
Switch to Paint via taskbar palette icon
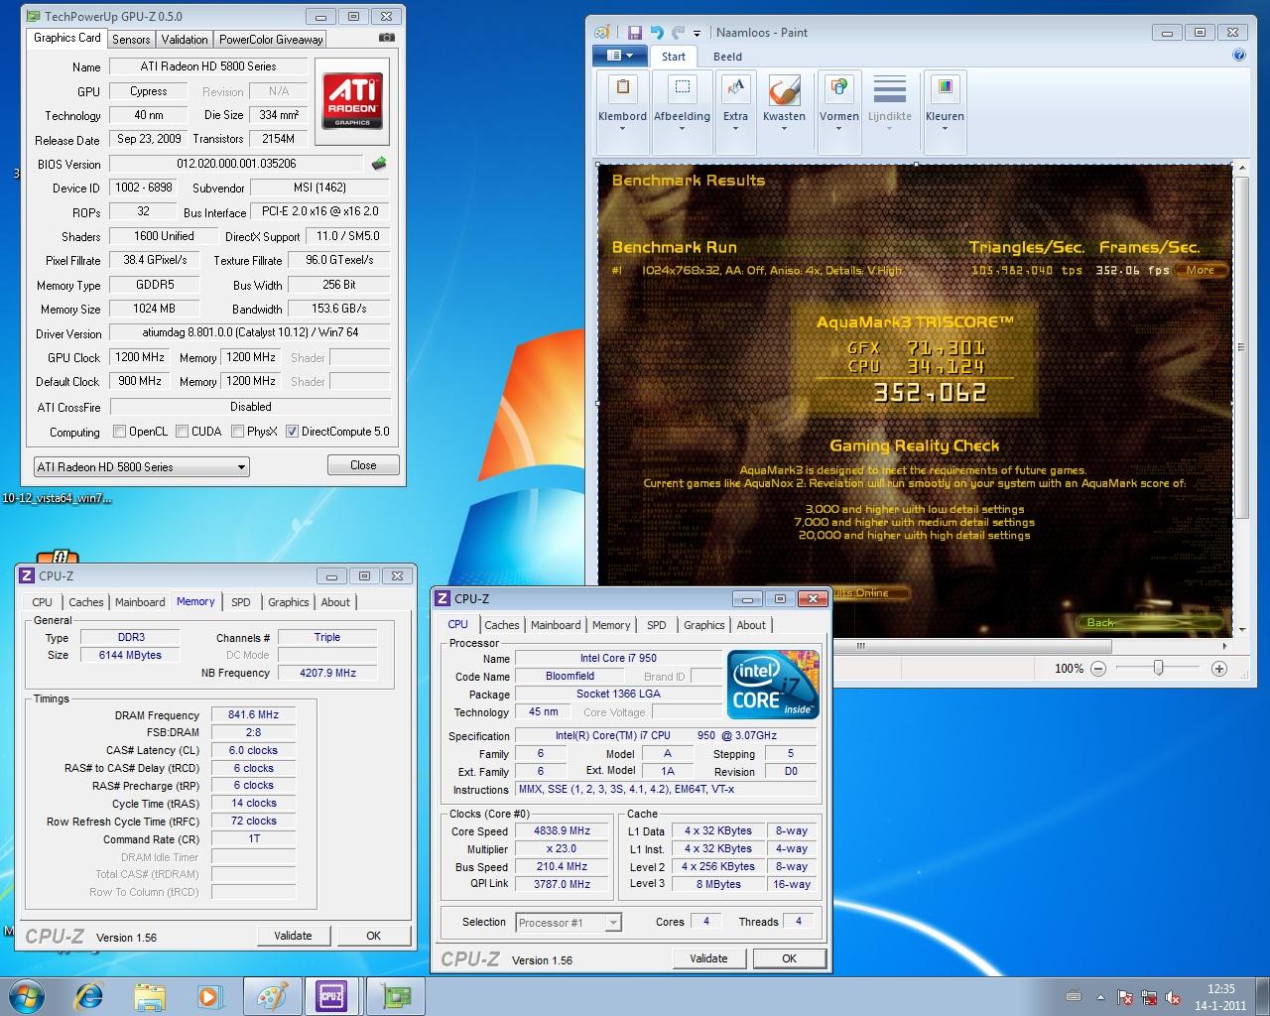271,995
